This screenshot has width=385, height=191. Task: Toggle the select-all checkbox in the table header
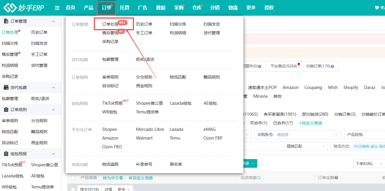tap(73, 178)
